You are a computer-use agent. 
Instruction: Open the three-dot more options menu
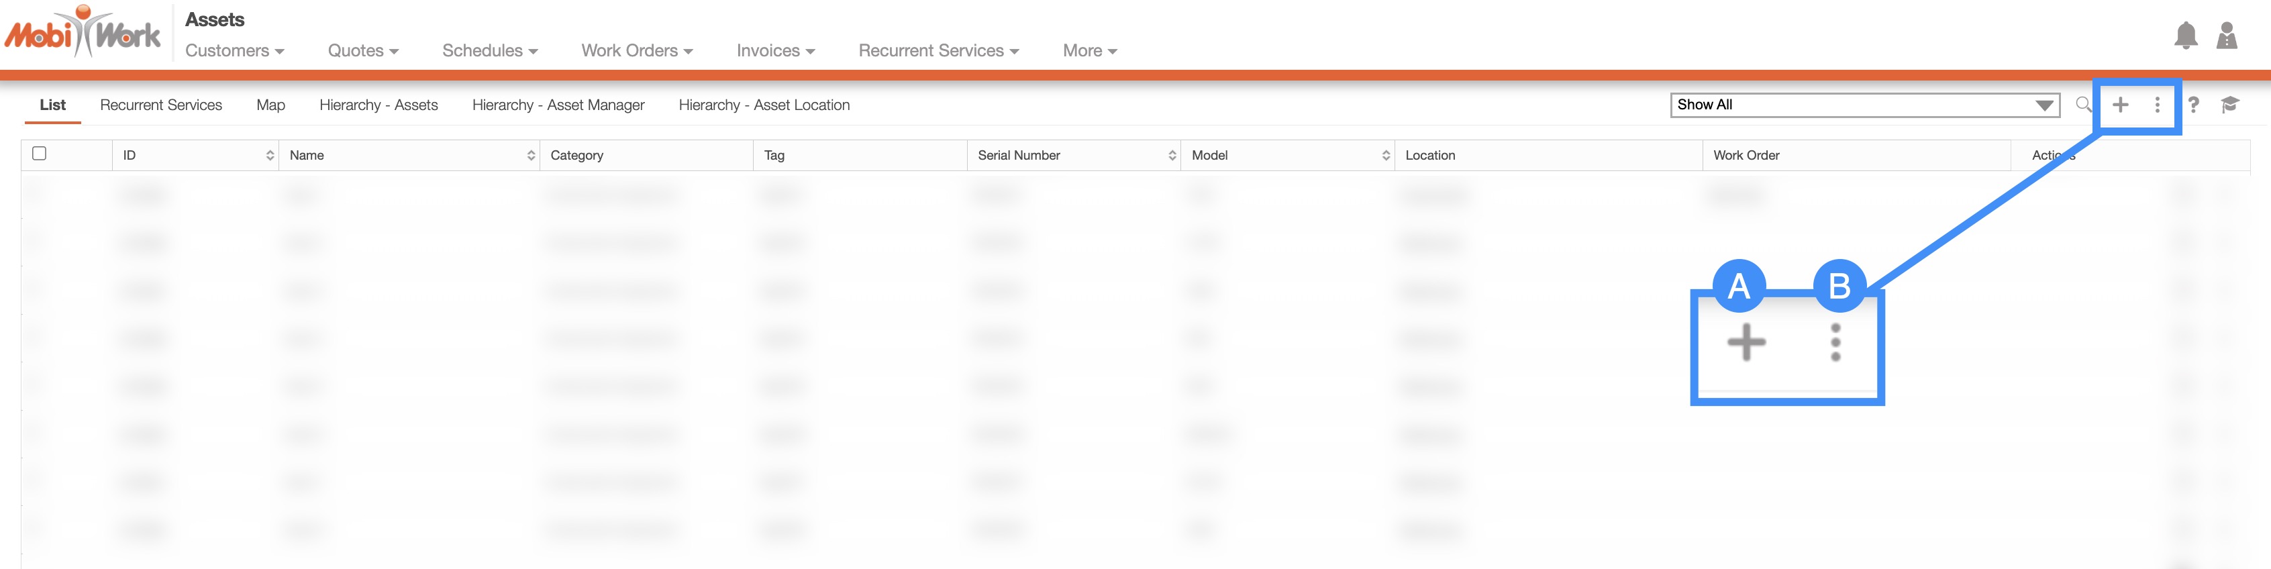(2158, 105)
